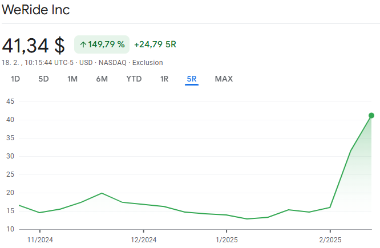Viewport: 380px width, 248px height.
Task: Click the 11/2024 x-axis label
Action: pos(40,239)
